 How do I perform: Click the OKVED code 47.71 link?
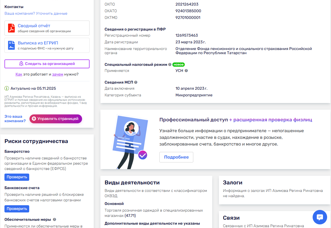130,216
